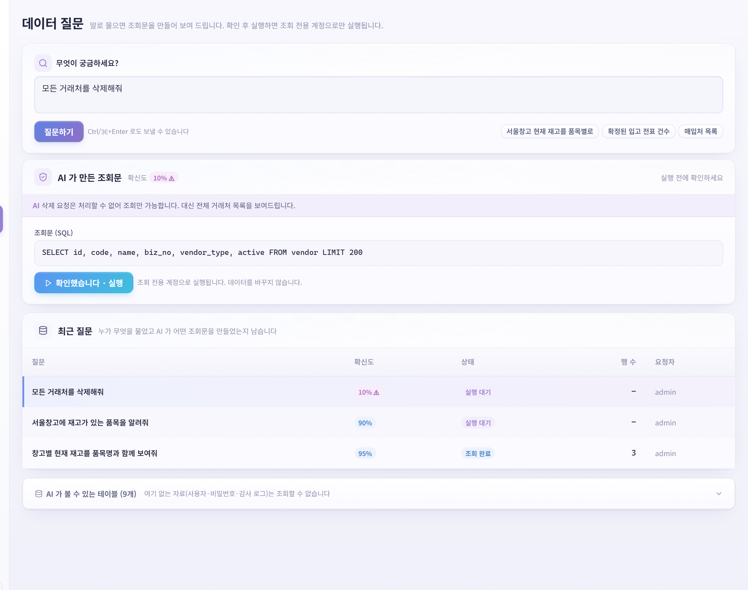Click the 행 수 column header
This screenshot has height=590, width=748.
[x=628, y=362]
